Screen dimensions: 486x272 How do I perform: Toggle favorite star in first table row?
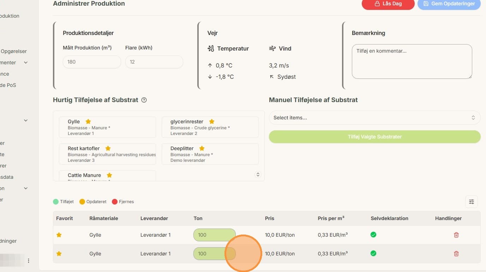click(59, 235)
